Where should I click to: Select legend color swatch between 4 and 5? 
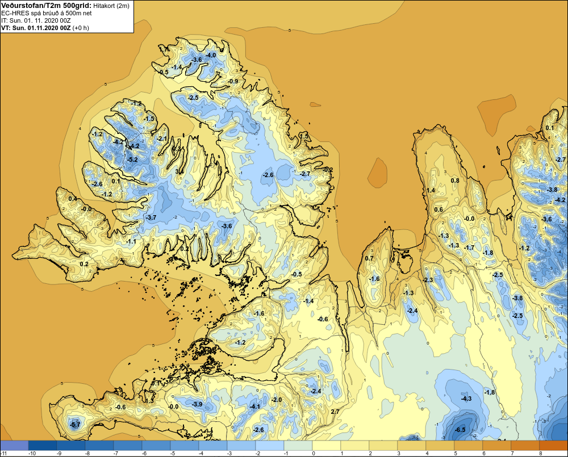[x=440, y=446]
